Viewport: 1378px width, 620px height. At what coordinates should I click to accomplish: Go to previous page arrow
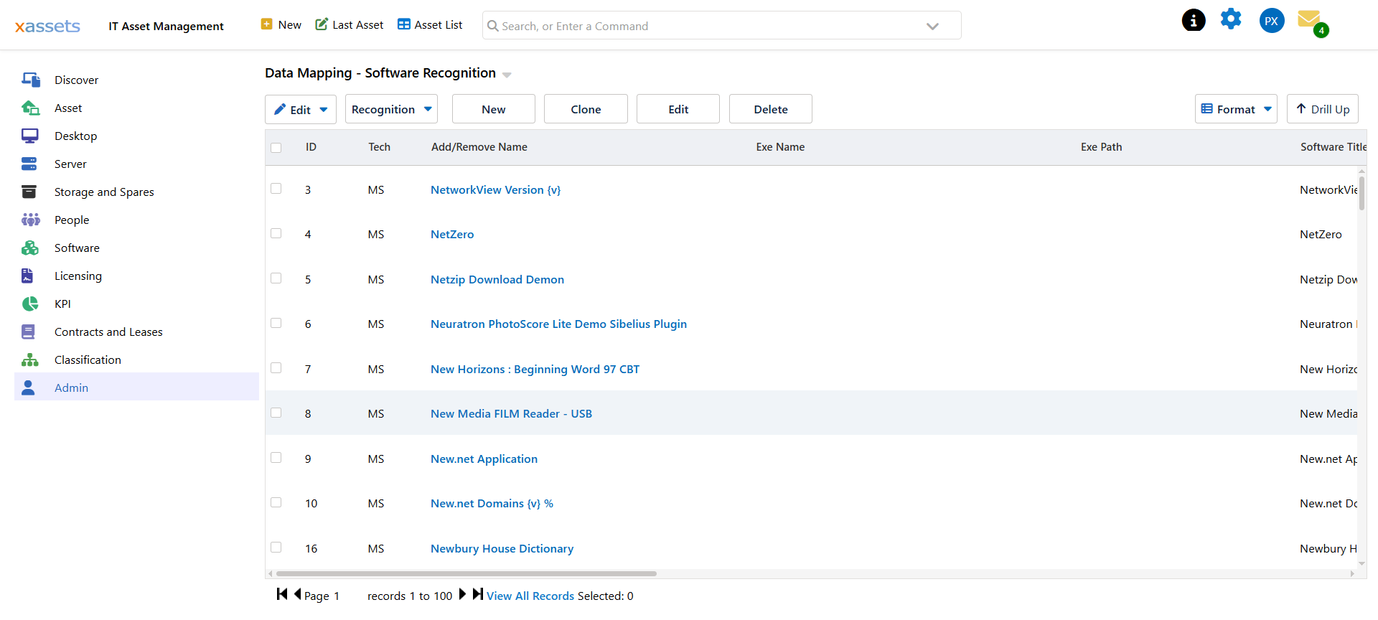click(297, 594)
